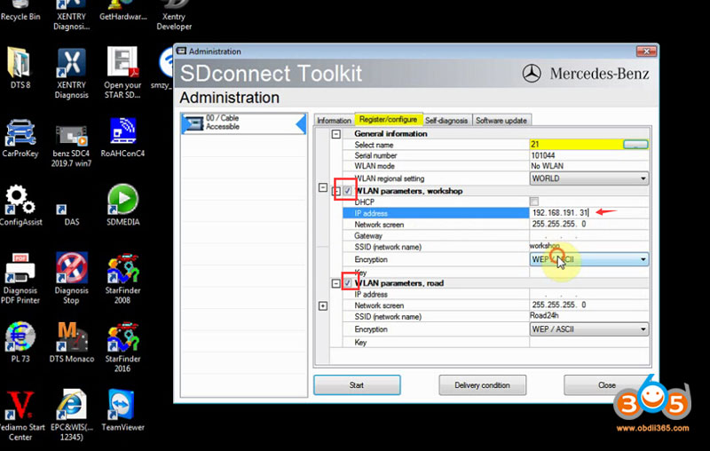Launch PL 73 euro globe icon
The height and width of the screenshot is (451, 710).
pyautogui.click(x=20, y=343)
